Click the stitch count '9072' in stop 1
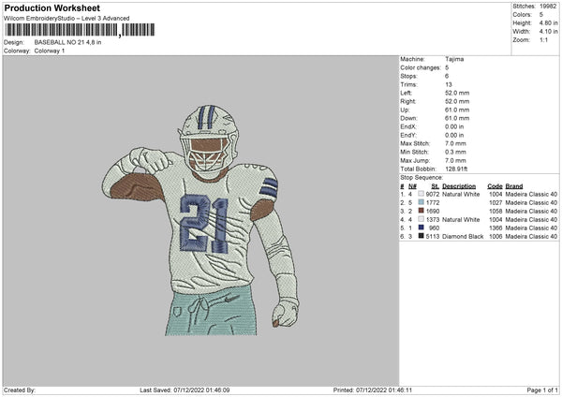The height and width of the screenshot is (397, 562). (433, 194)
